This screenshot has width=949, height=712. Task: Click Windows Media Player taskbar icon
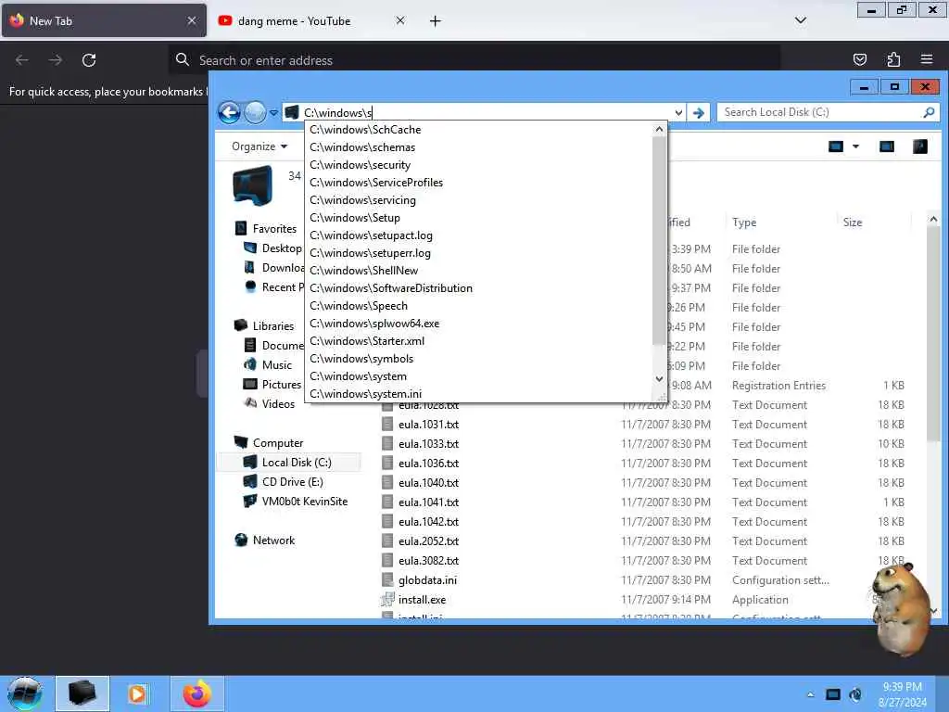click(137, 693)
